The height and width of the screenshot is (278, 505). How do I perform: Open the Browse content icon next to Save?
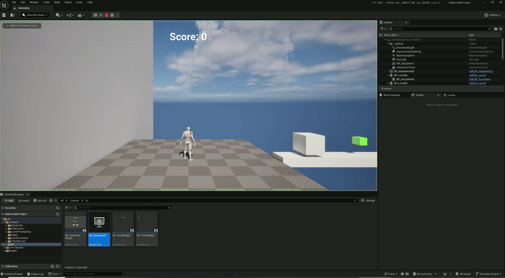(x=13, y=15)
